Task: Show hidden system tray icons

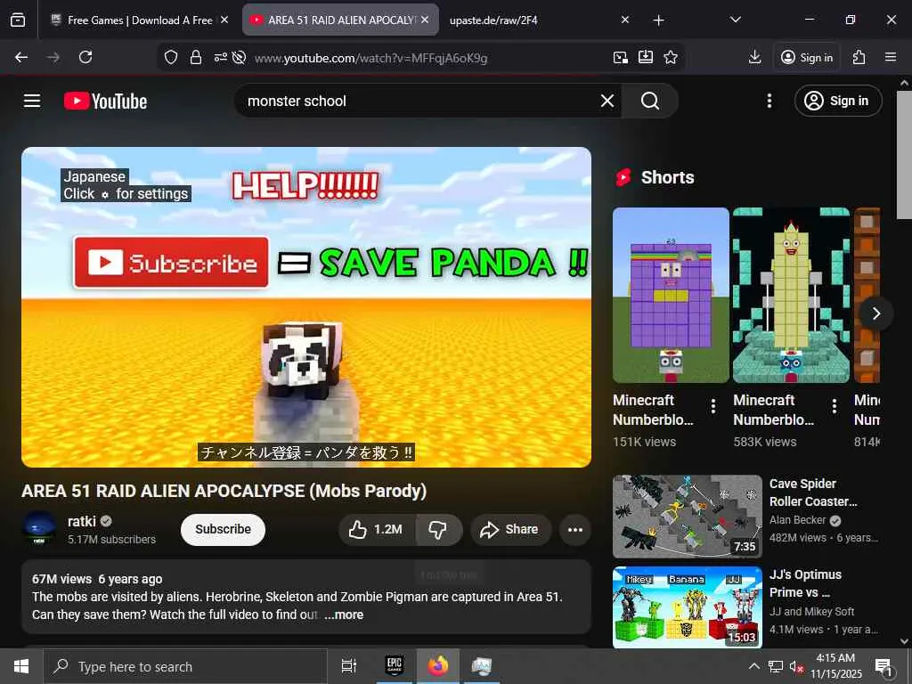Action: (x=753, y=666)
